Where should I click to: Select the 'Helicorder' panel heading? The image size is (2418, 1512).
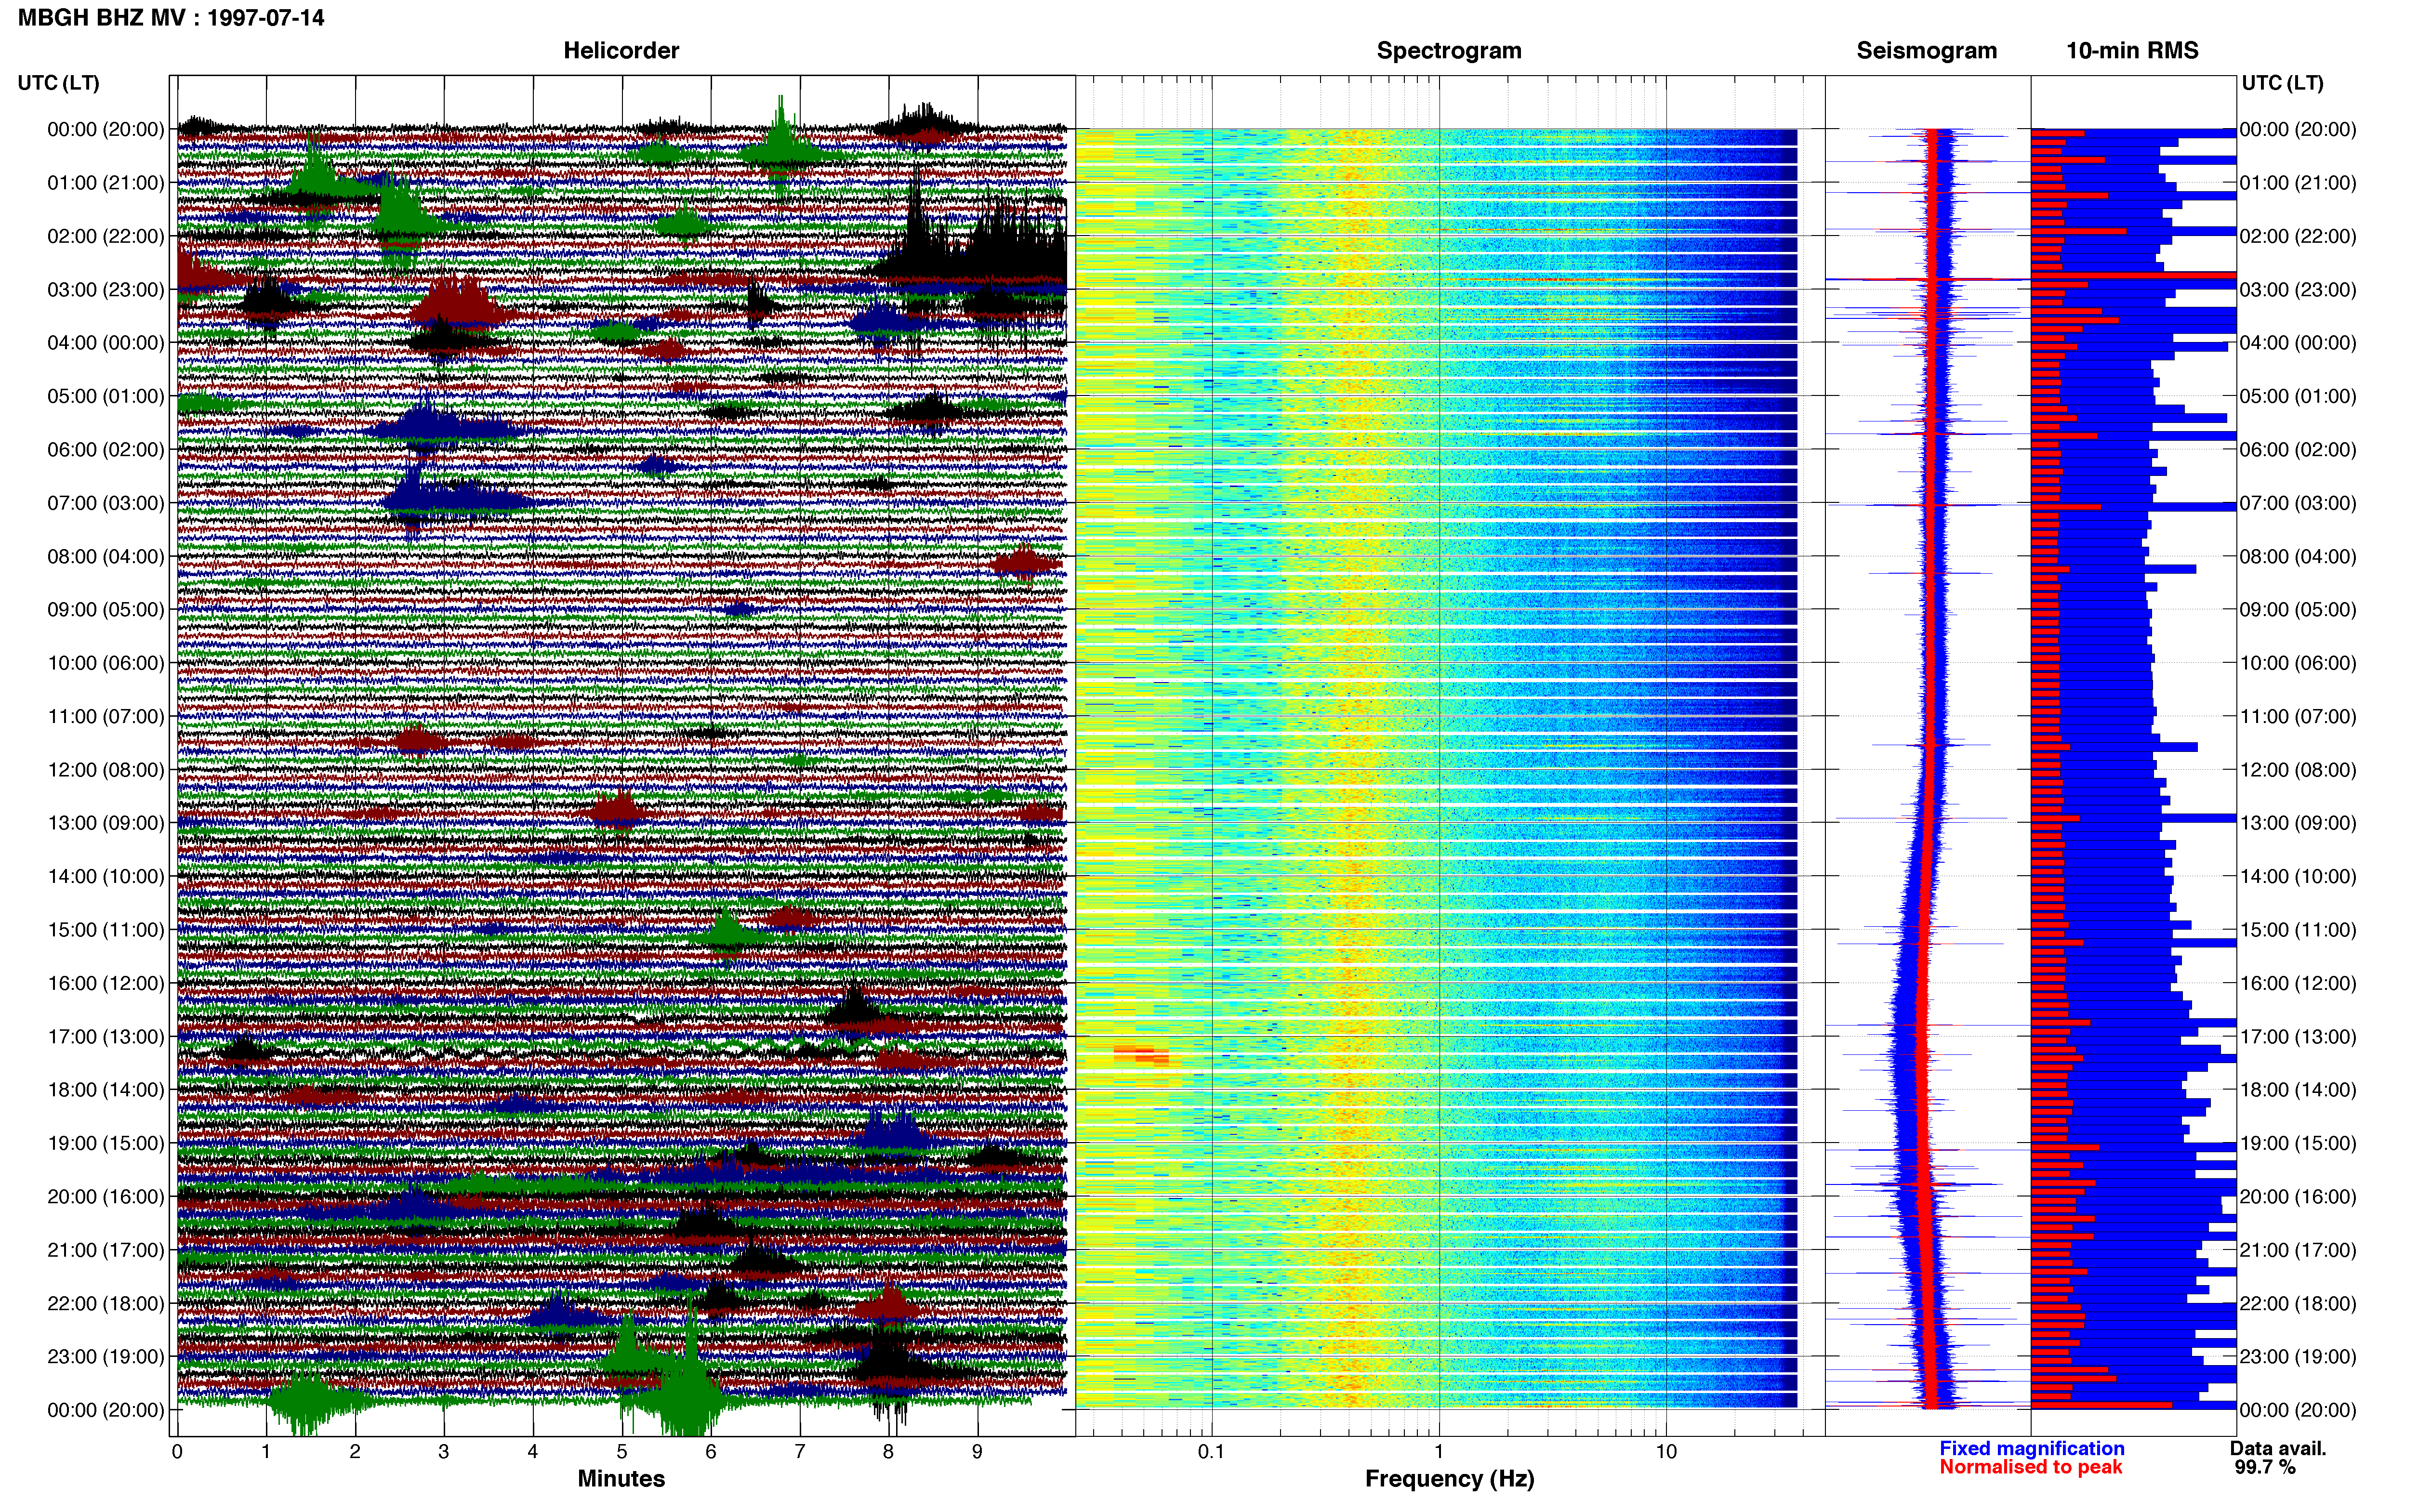[x=621, y=51]
